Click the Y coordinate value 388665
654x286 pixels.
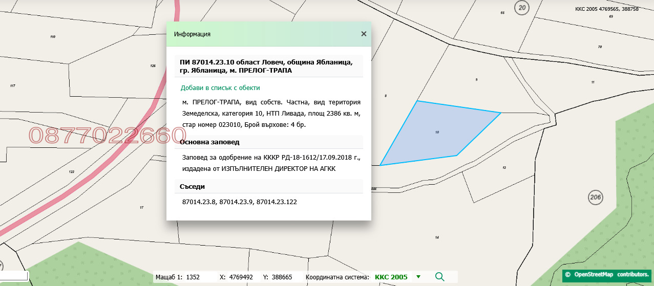click(281, 277)
